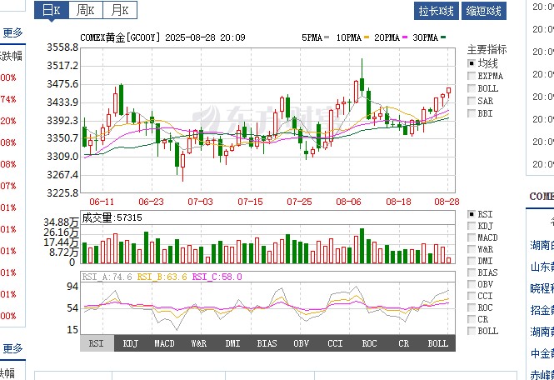Image resolution: width=554 pixels, height=380 pixels.
Task: Check the DMI box in right indicator list
Action: pos(472,261)
